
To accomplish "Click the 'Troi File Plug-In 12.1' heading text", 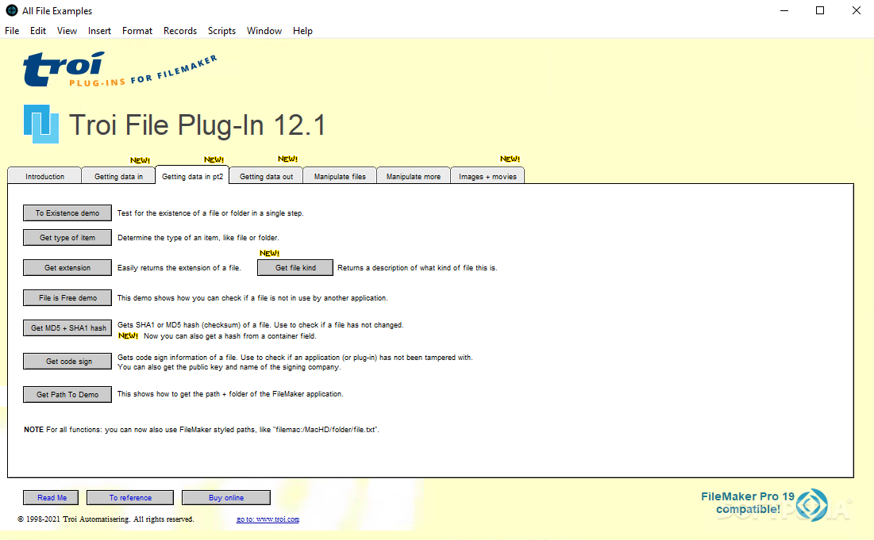I will pyautogui.click(x=198, y=124).
